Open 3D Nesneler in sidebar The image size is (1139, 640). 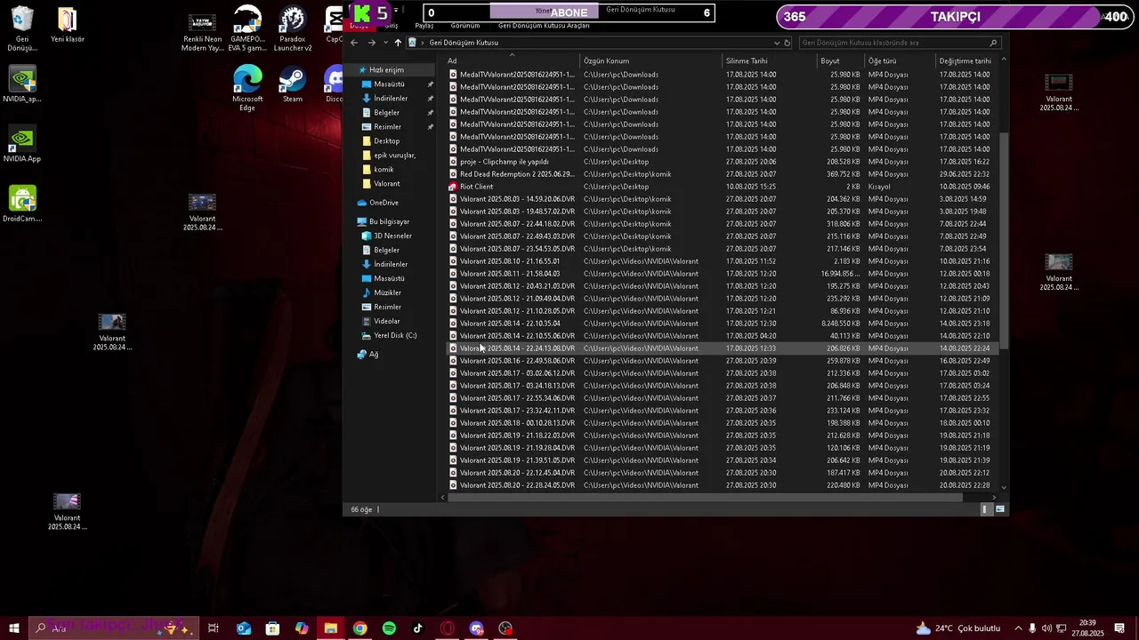click(x=392, y=236)
